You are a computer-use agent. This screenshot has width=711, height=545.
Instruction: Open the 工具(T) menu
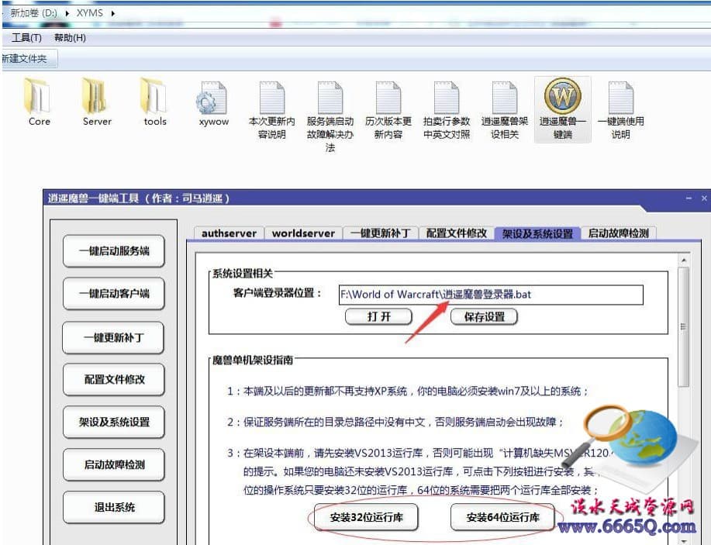pos(27,38)
